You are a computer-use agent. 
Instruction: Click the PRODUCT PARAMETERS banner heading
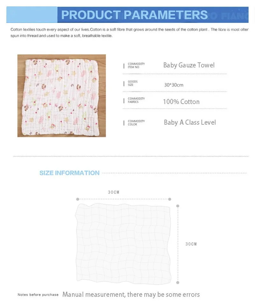click(x=134, y=15)
